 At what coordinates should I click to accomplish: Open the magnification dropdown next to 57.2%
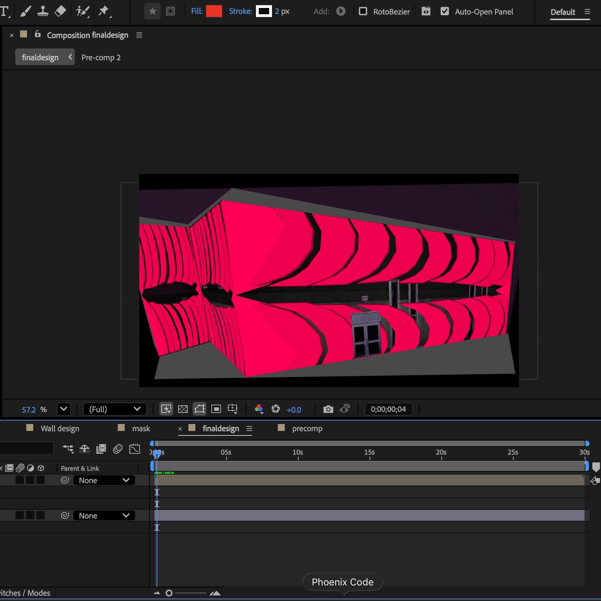pyautogui.click(x=63, y=409)
